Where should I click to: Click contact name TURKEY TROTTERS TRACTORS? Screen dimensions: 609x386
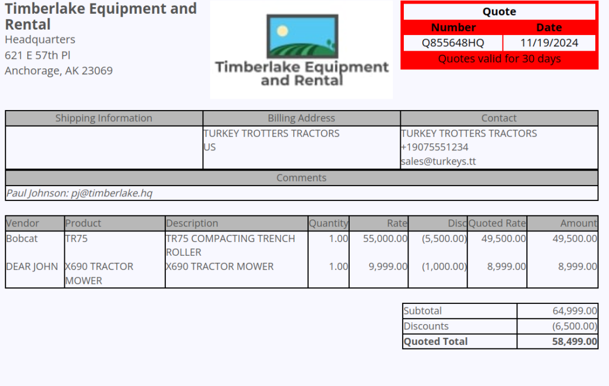coord(469,133)
